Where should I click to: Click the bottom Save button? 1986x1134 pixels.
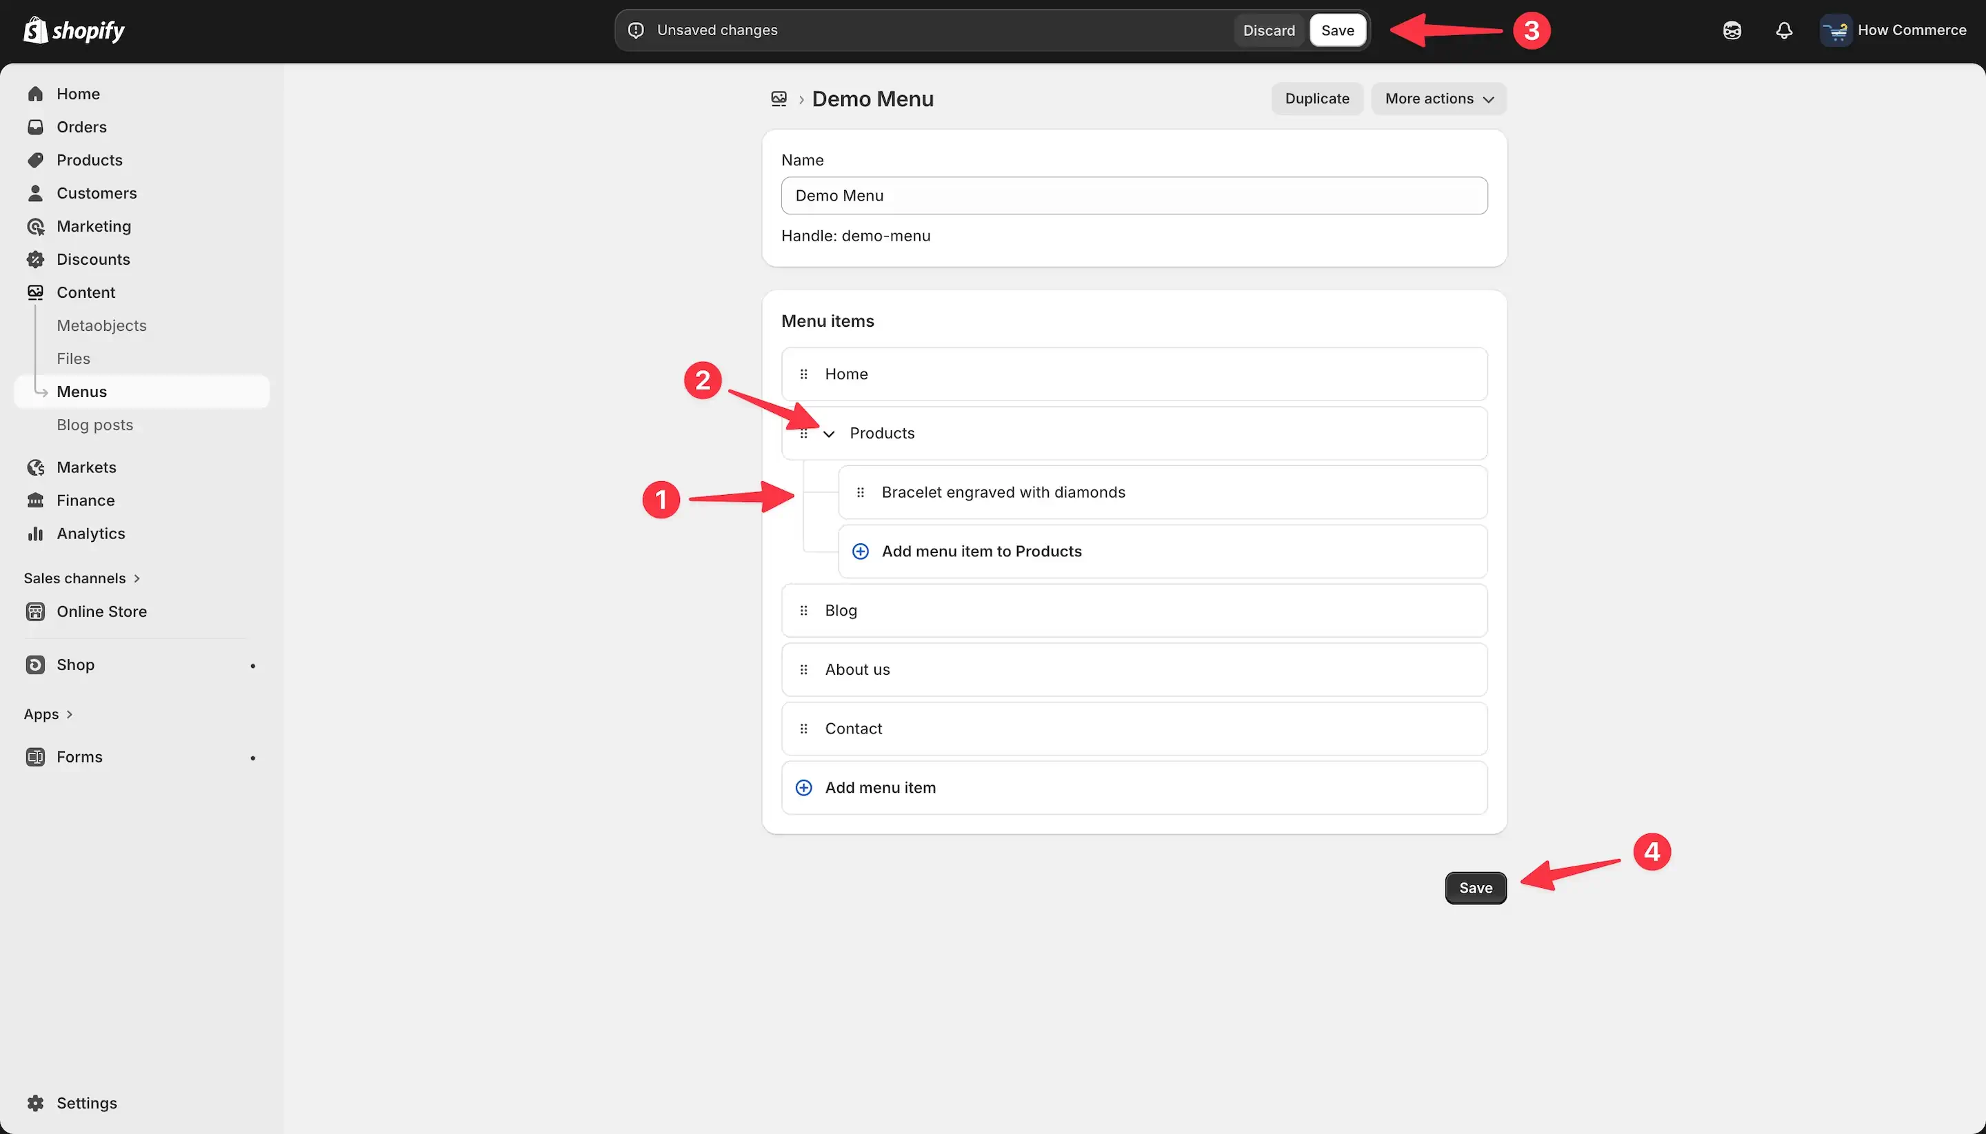1475,888
